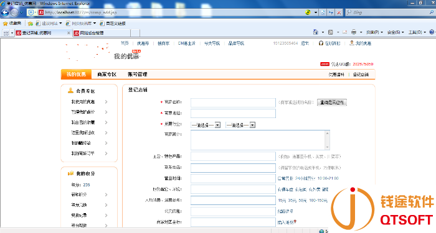Click the Quick Tabs grid icon
This screenshot has width=436, height=233.
coord(6,33)
